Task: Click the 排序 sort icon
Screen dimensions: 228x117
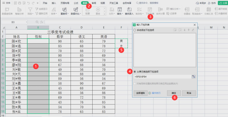Action: tap(54, 9)
